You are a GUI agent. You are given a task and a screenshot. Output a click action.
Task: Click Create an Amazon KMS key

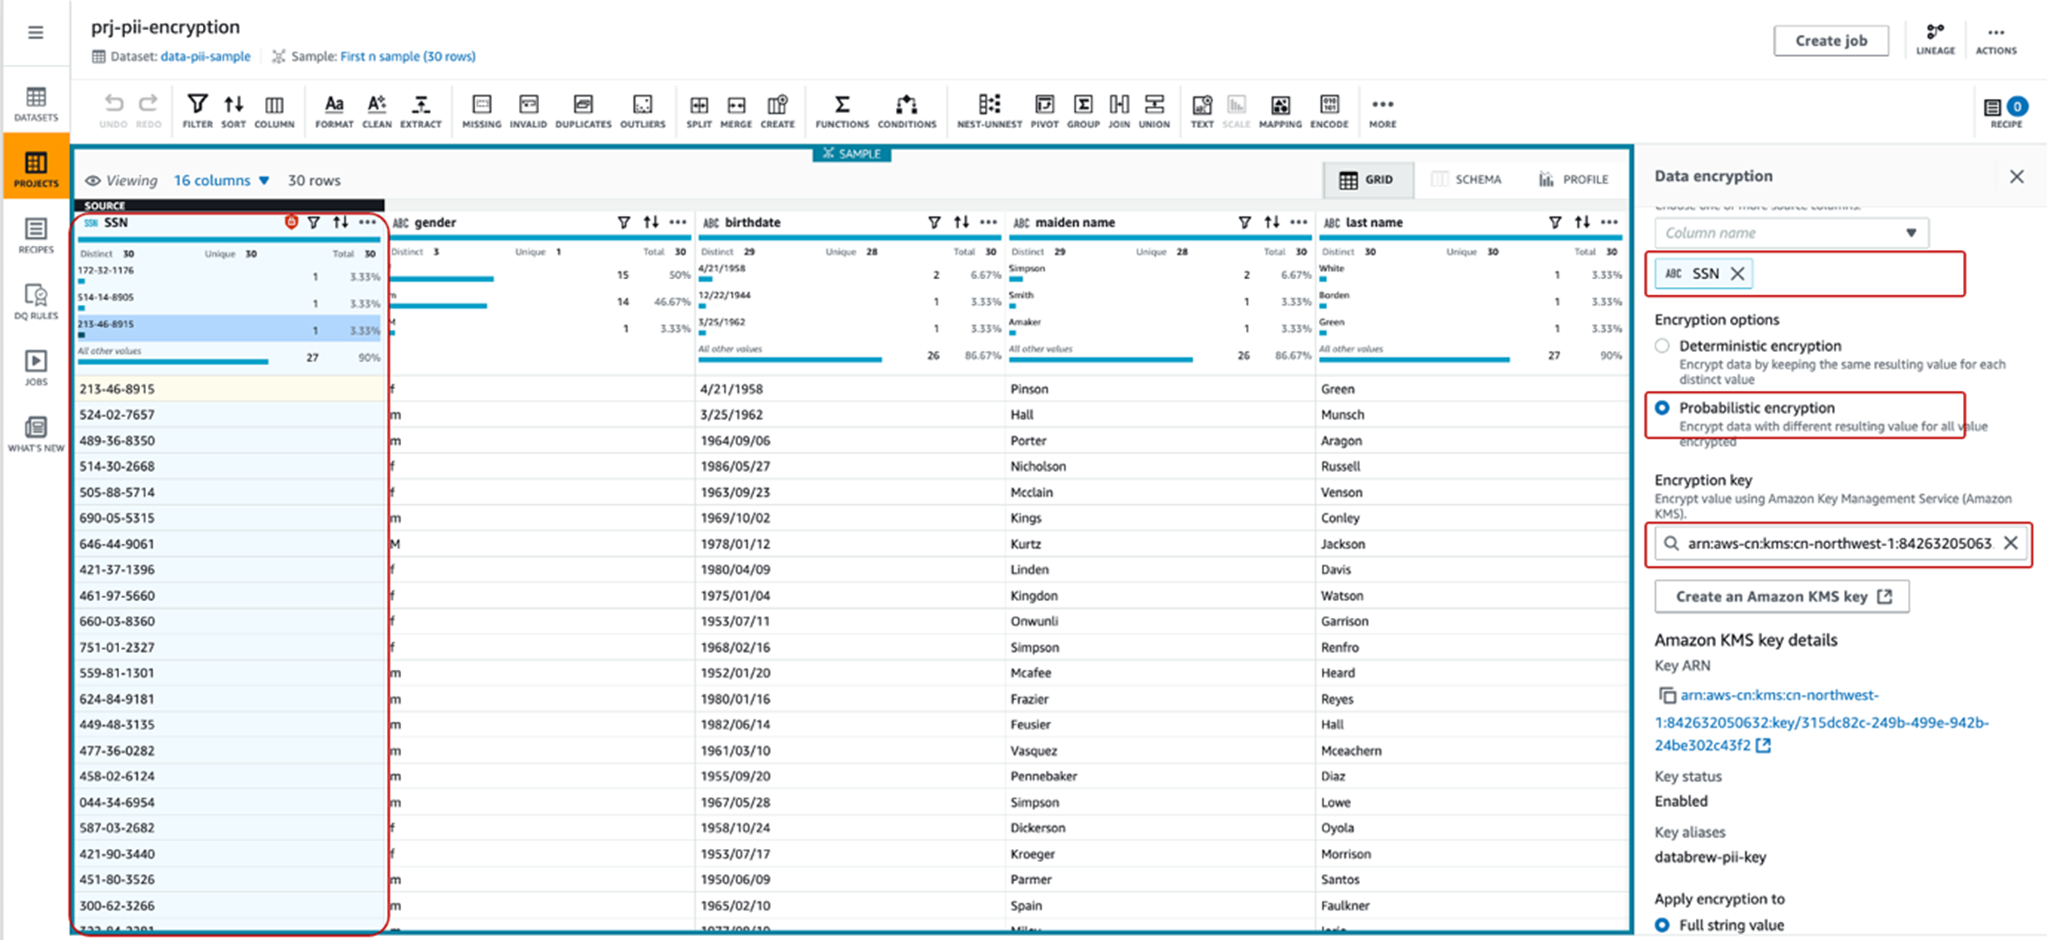pos(1782,596)
